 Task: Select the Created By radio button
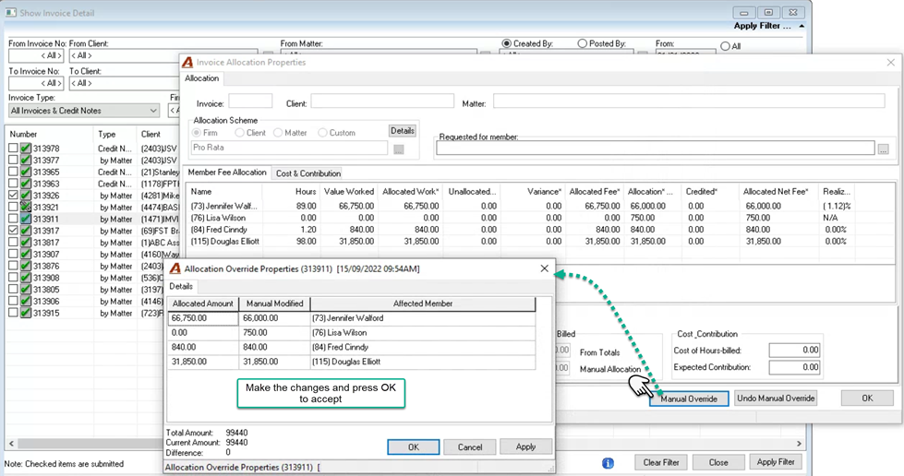point(506,43)
